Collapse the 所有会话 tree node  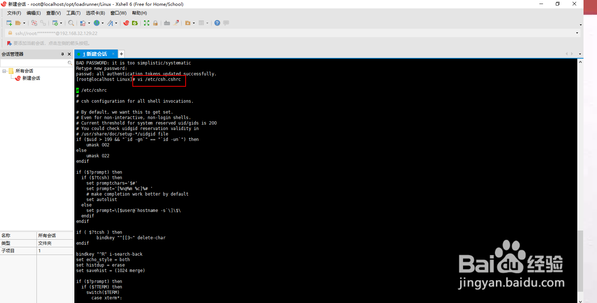click(4, 71)
